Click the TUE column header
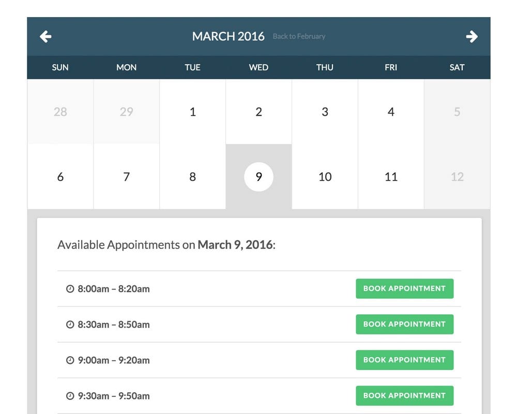 click(192, 68)
